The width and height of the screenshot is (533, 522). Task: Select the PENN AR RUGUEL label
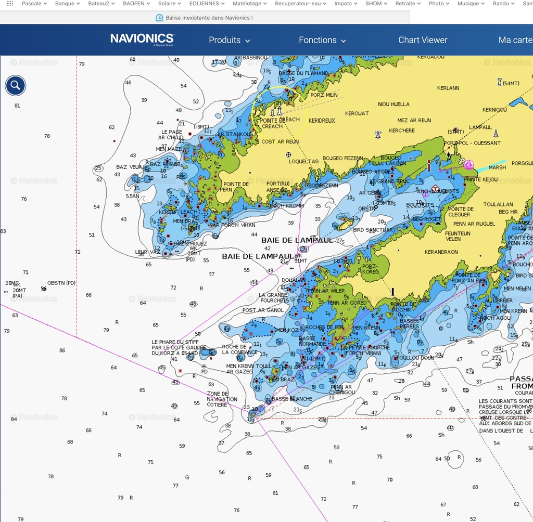point(474,224)
